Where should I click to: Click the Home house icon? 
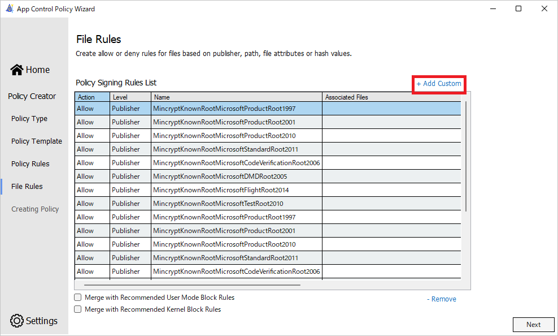[x=17, y=70]
